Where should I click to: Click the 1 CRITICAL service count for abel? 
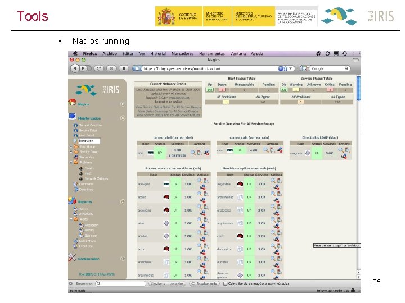click(x=177, y=155)
